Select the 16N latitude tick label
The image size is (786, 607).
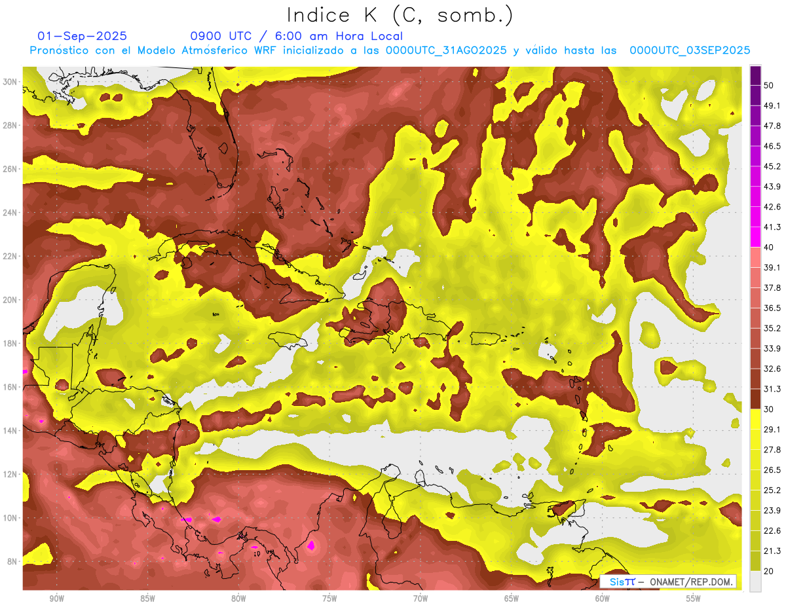10,387
